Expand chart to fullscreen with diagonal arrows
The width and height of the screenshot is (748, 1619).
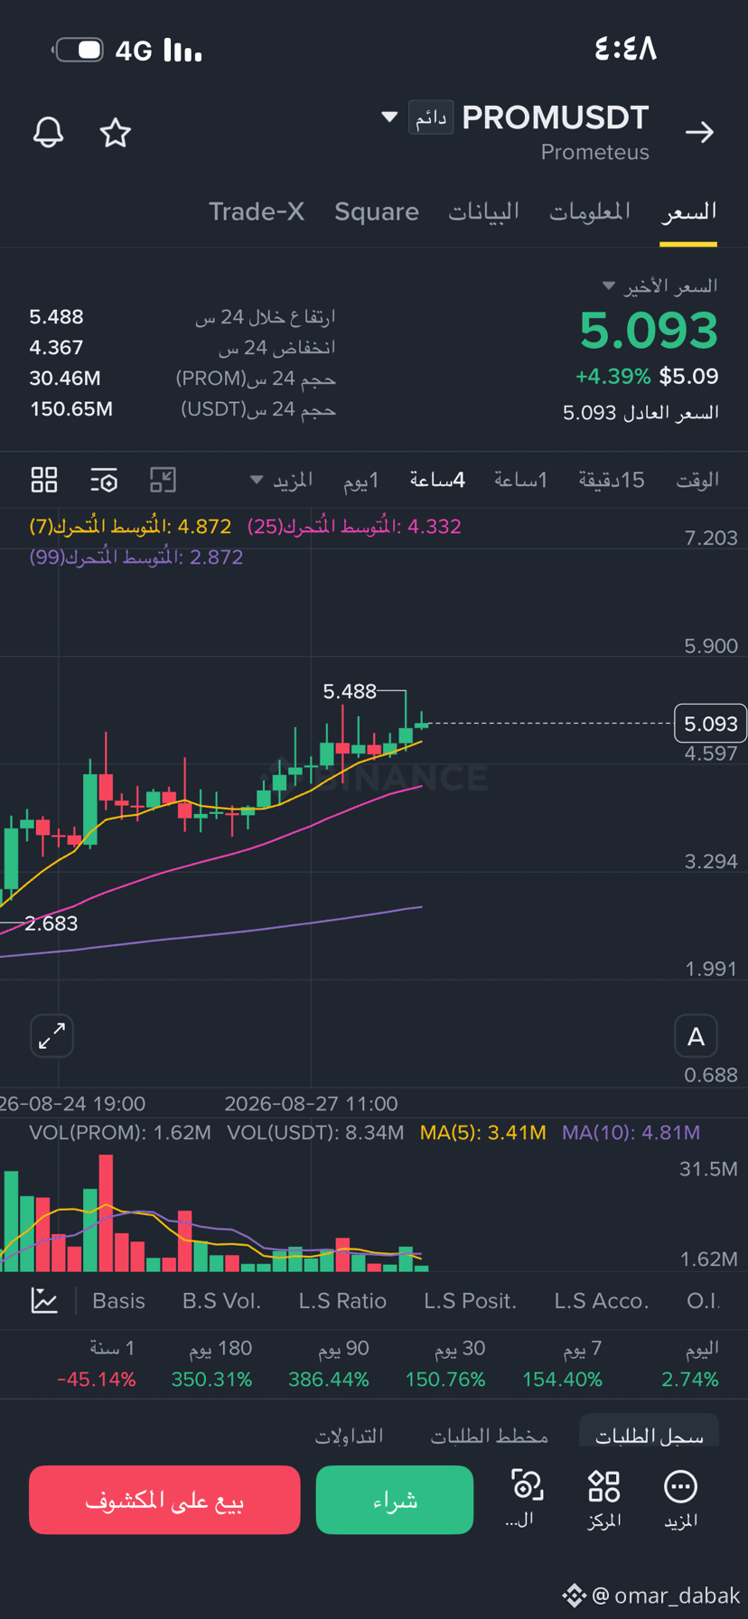51,1035
